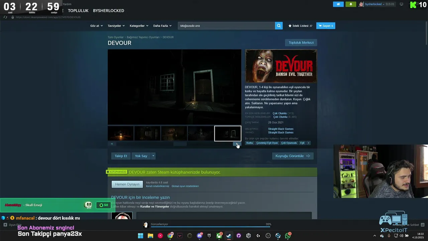Click the bysherlocked profile avatar

point(361,4)
